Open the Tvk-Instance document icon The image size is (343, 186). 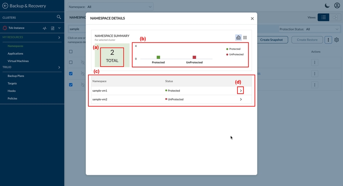[52, 28]
